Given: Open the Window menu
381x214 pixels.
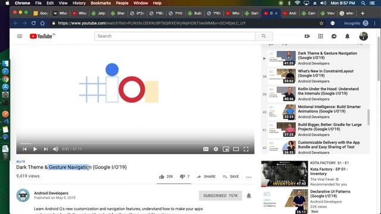Looking at the screenshot, I should pyautogui.click(x=140, y=3).
